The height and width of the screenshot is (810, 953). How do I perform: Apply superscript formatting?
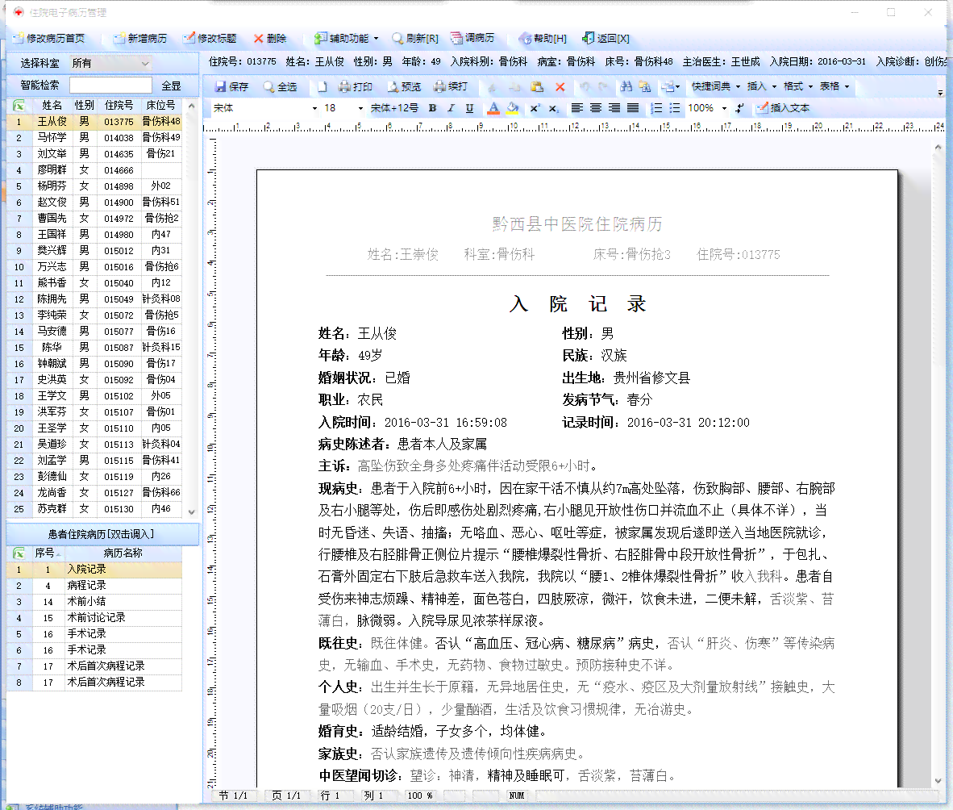[x=535, y=108]
